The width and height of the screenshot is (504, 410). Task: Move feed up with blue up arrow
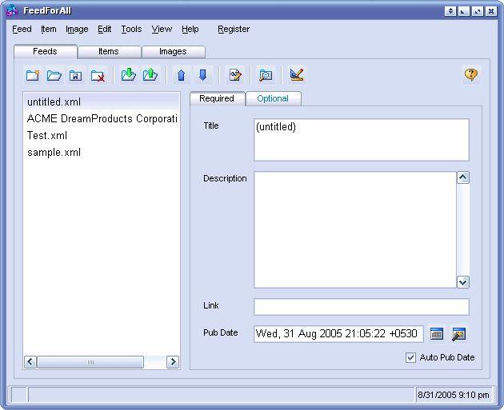tap(181, 75)
